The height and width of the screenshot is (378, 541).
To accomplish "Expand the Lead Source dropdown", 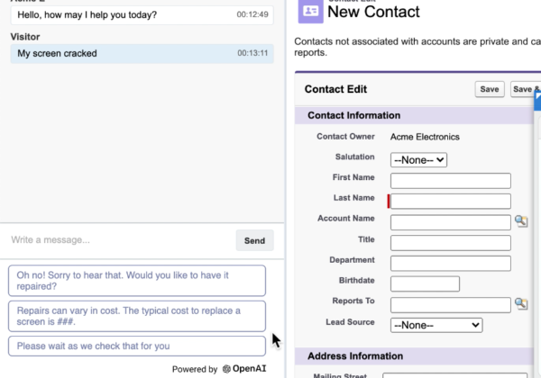I will click(x=436, y=325).
